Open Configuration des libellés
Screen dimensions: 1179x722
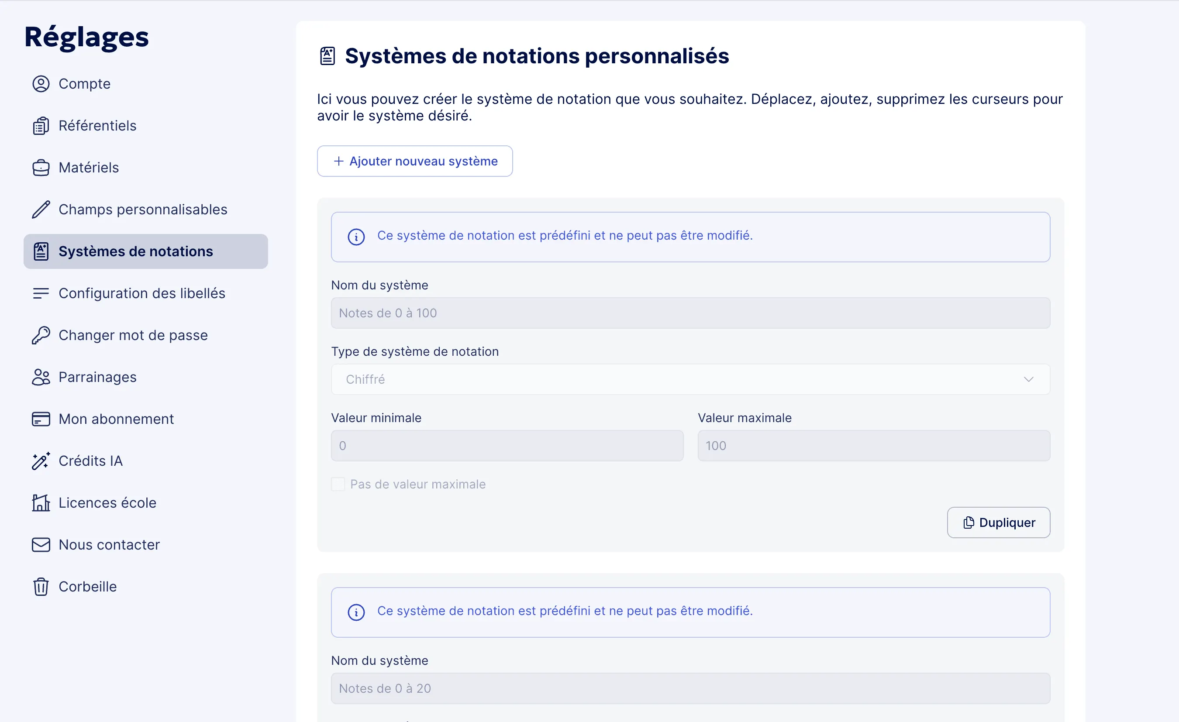(145, 293)
